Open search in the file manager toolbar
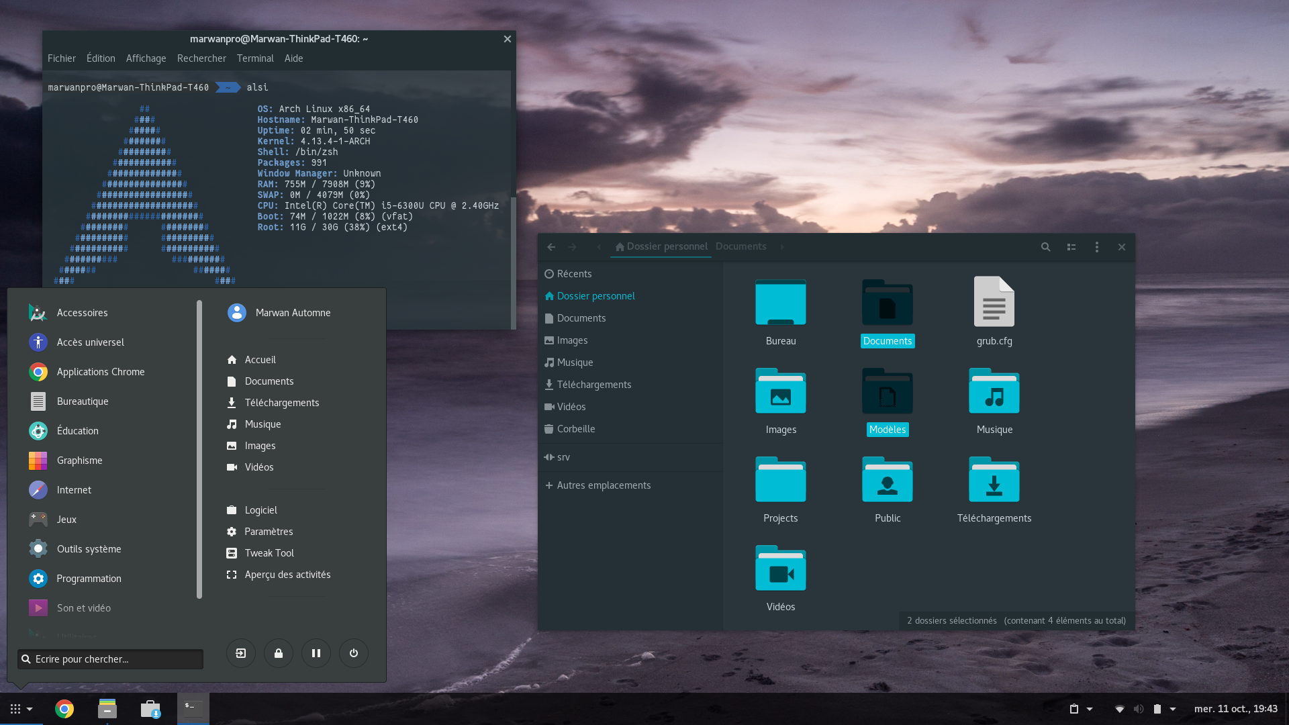This screenshot has width=1289, height=725. click(x=1045, y=247)
